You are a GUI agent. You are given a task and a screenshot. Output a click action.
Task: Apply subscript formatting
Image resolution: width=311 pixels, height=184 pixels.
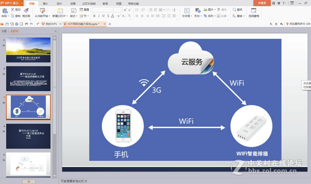click(x=124, y=16)
